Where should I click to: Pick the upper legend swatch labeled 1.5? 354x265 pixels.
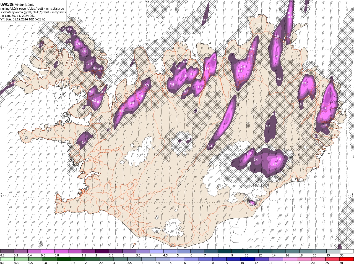[x=88, y=251]
